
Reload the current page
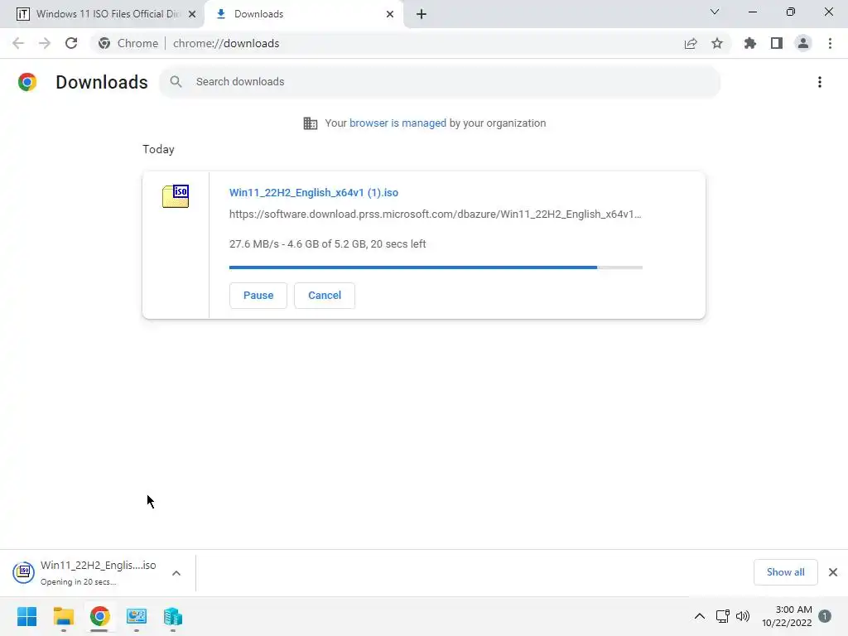coord(71,43)
